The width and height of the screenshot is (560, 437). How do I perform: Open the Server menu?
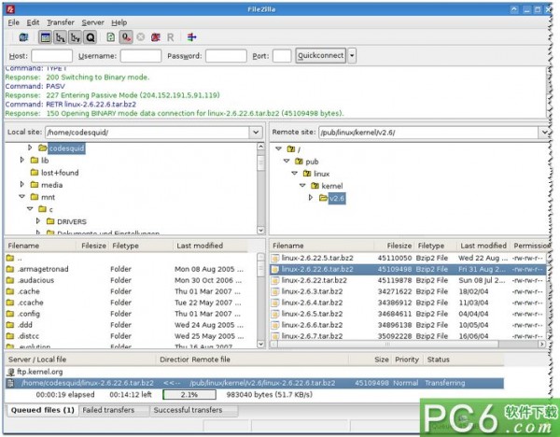(x=92, y=22)
